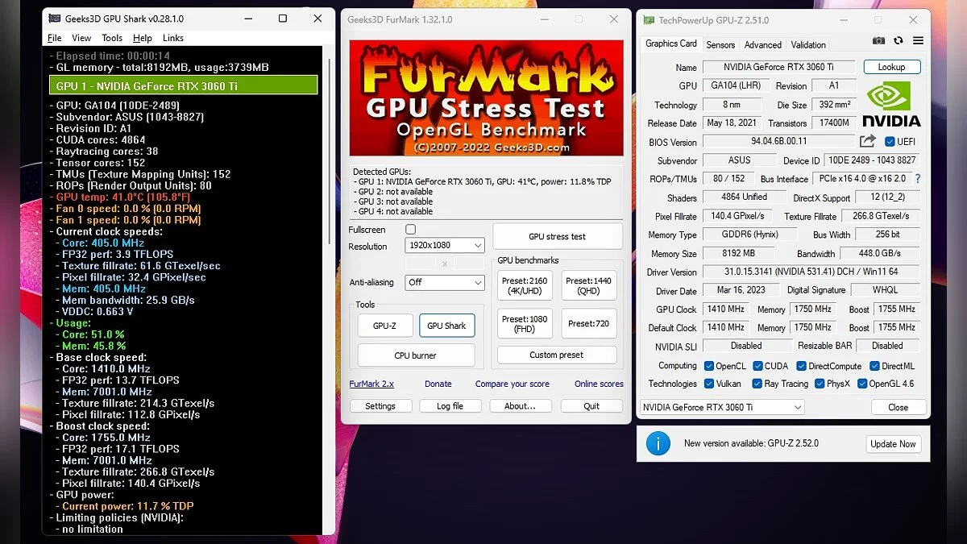The width and height of the screenshot is (967, 544).
Task: Click the BIOS export share icon
Action: pos(867,142)
